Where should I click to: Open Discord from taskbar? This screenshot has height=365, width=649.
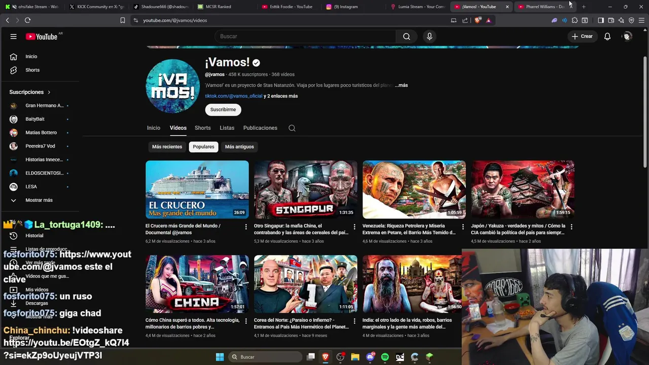(x=370, y=357)
